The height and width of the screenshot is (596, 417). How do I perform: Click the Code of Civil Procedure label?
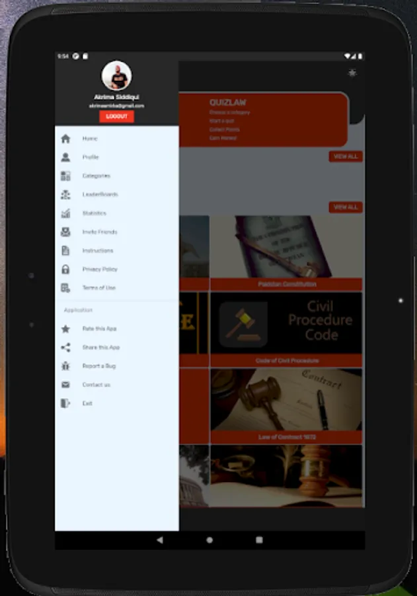point(286,360)
